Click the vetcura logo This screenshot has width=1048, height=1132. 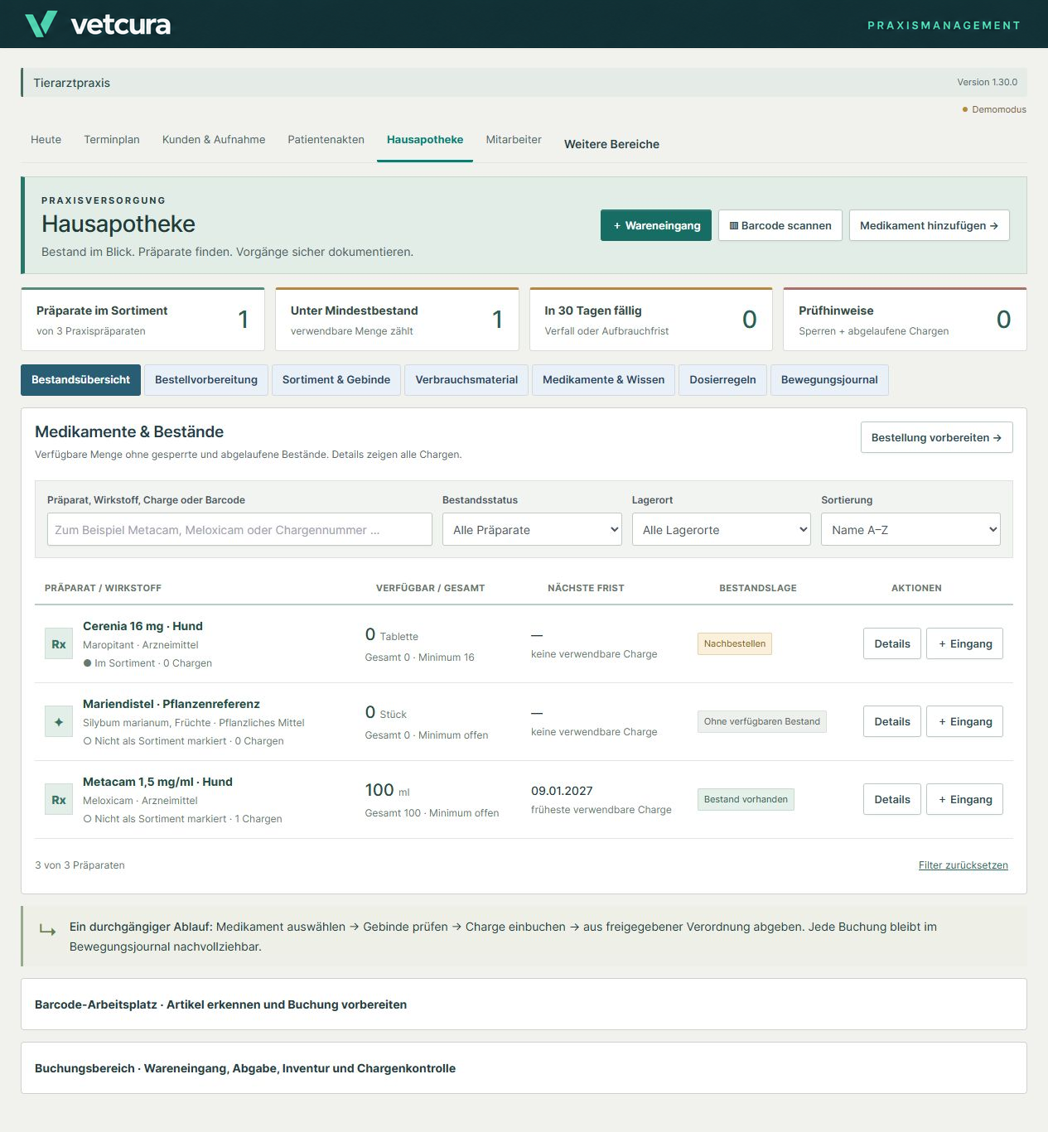click(x=98, y=24)
